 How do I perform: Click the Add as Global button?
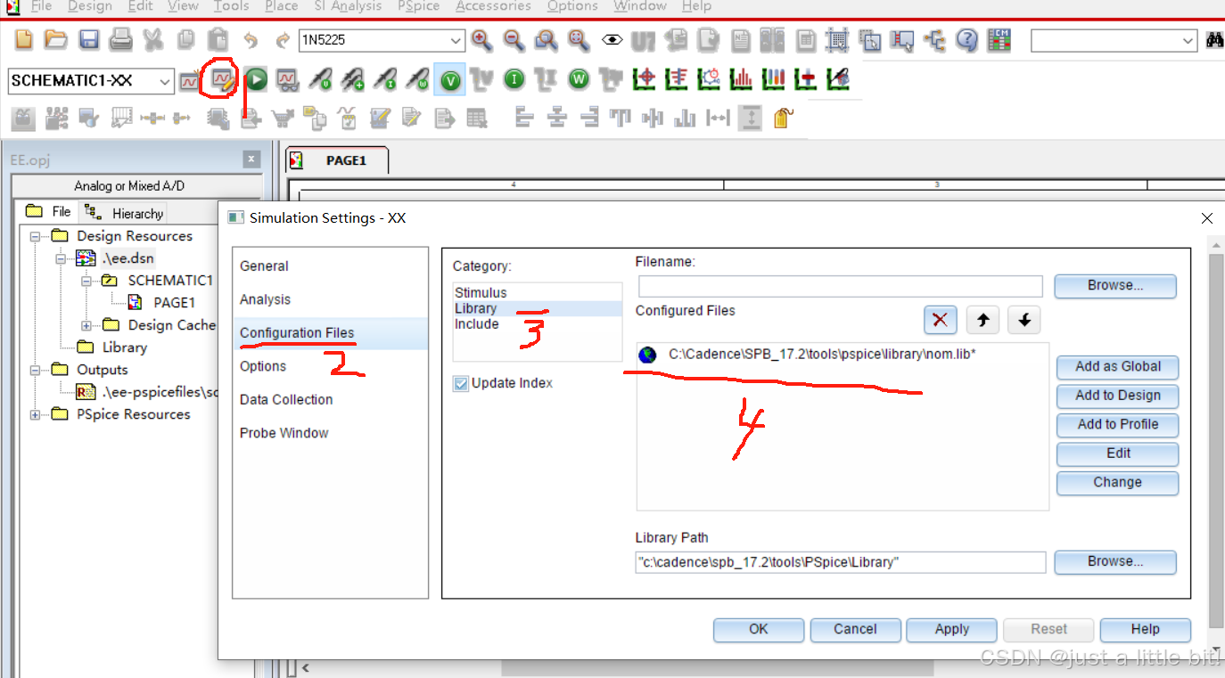point(1117,367)
